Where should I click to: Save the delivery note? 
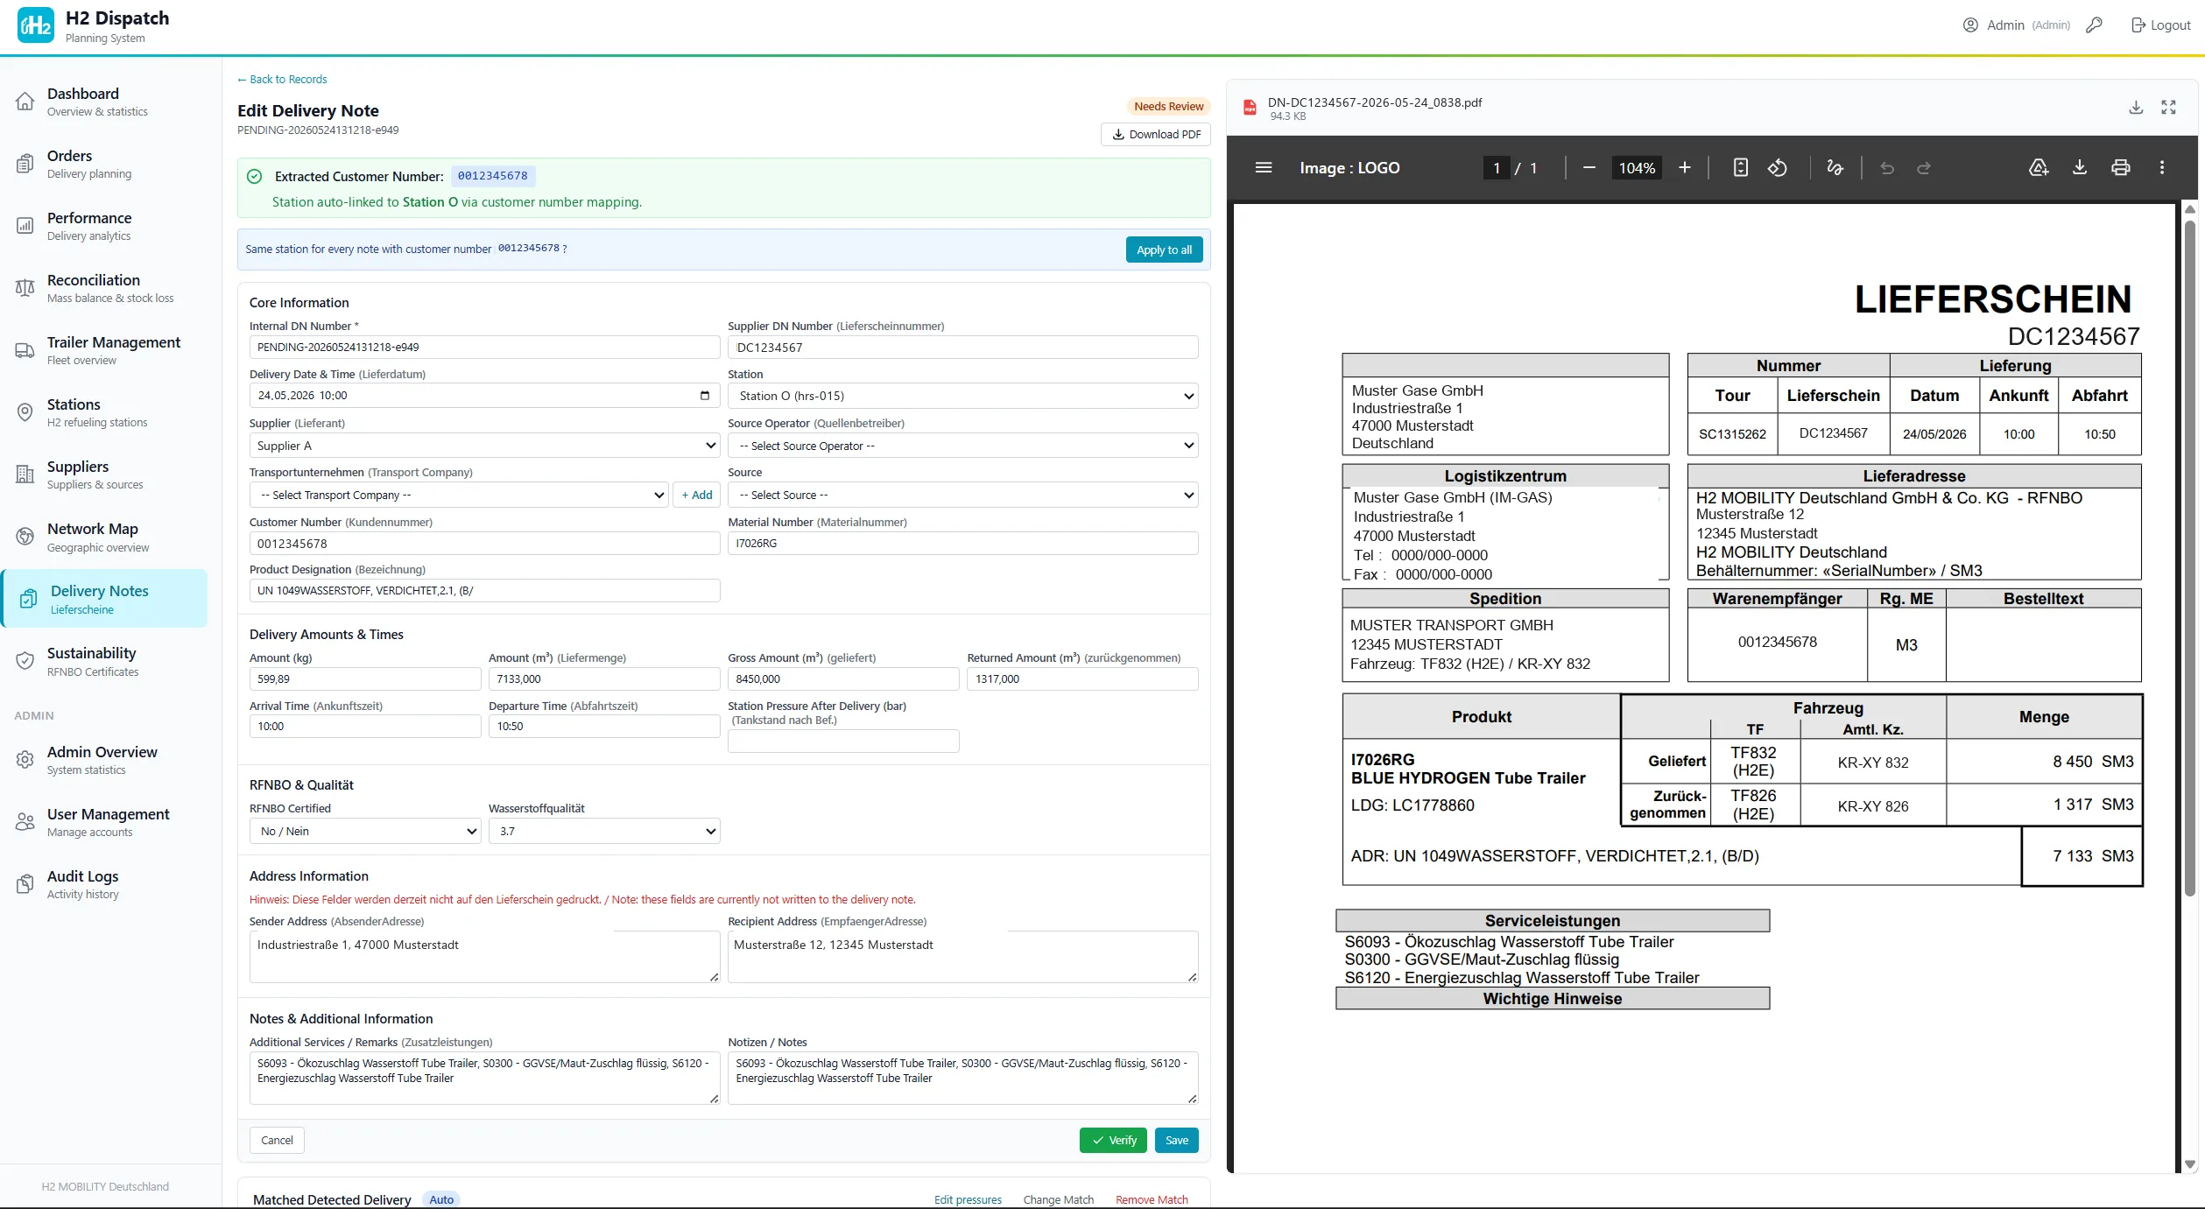pos(1177,1140)
